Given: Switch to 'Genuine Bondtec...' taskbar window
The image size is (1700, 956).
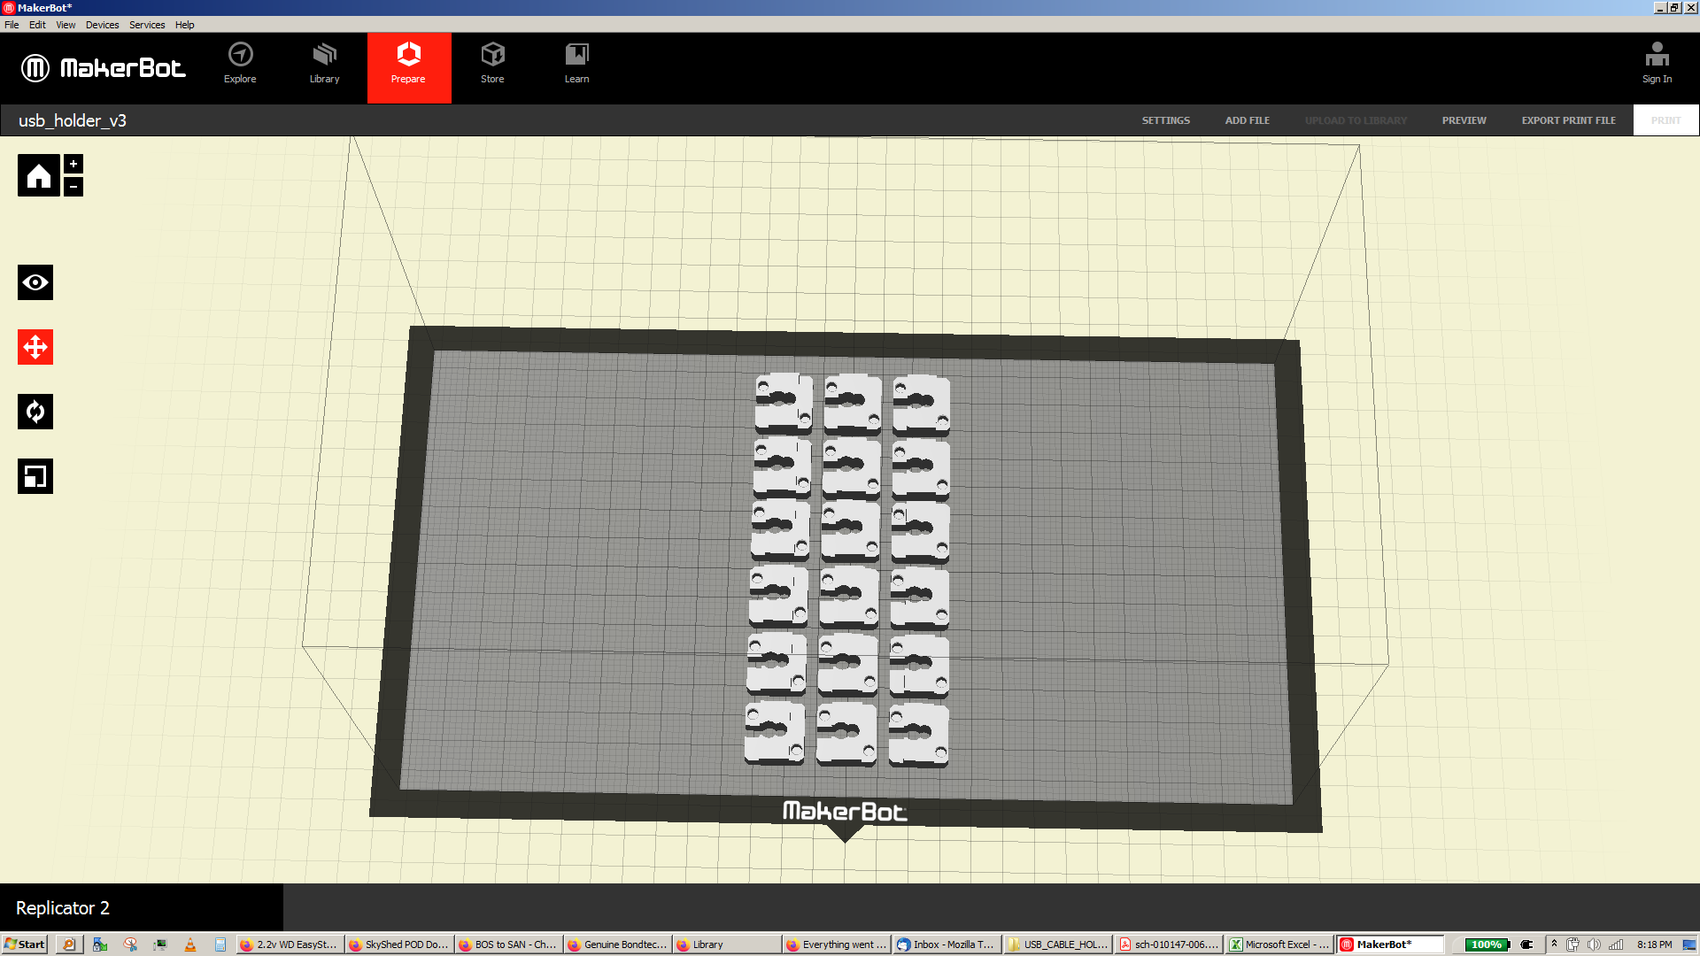Looking at the screenshot, I should 617,944.
